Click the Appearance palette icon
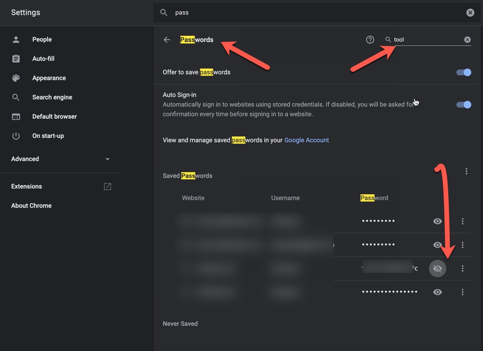The height and width of the screenshot is (351, 483). click(16, 78)
